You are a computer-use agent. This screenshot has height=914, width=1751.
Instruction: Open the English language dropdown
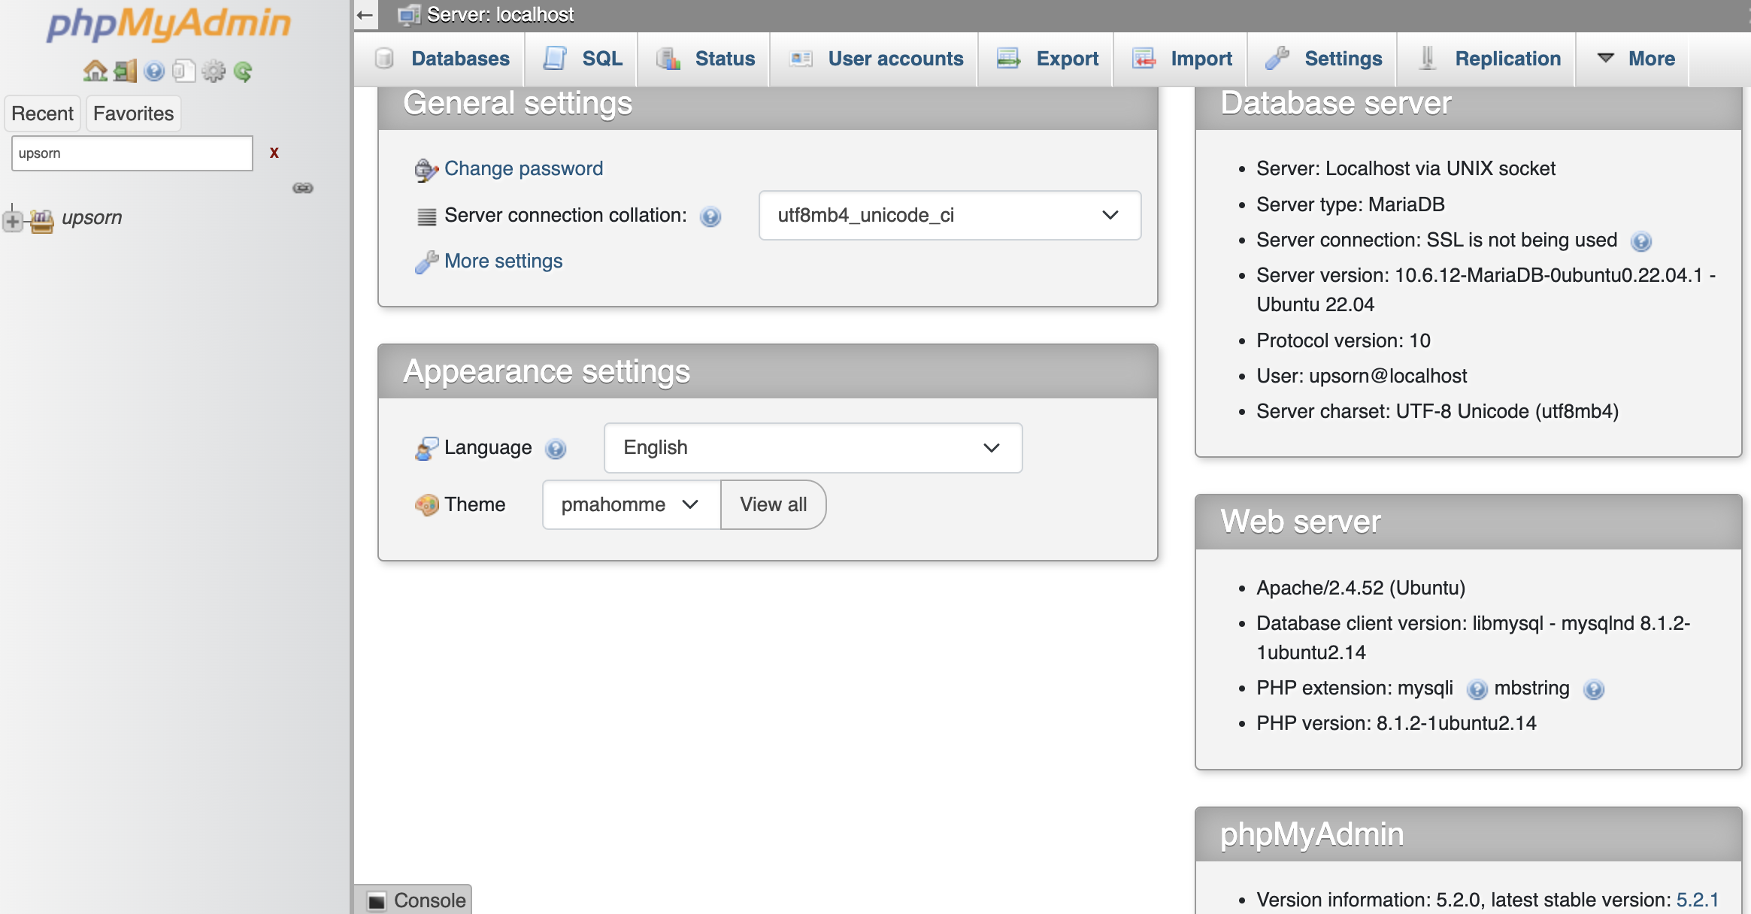tap(813, 447)
